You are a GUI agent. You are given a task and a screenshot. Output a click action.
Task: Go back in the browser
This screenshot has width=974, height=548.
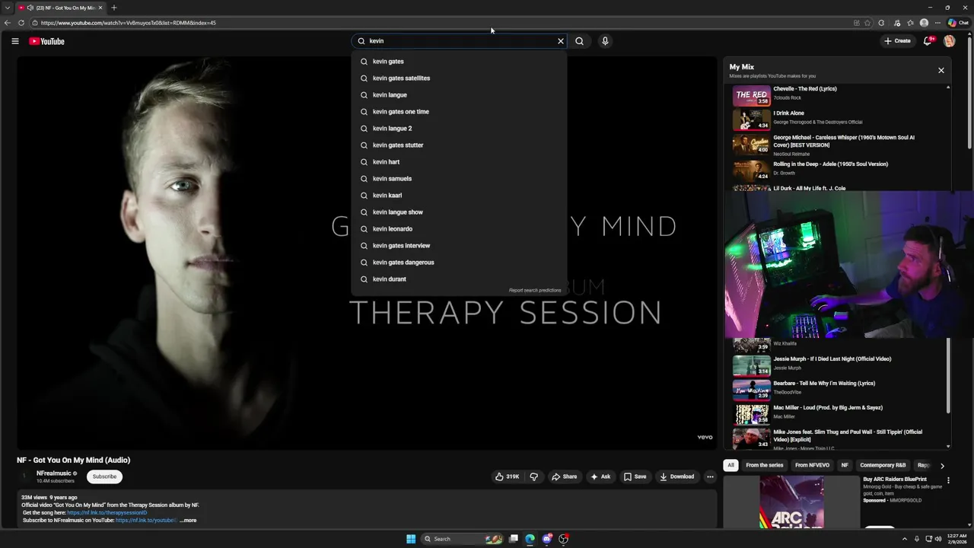click(8, 23)
